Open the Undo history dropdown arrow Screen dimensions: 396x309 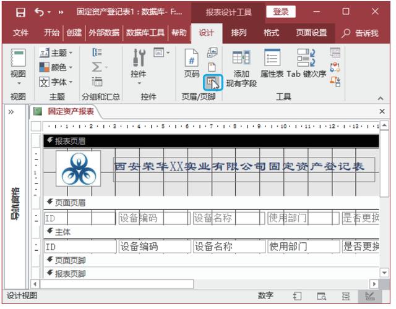(x=49, y=12)
